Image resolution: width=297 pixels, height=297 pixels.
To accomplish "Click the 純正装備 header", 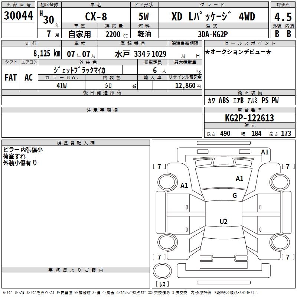I will click(249, 92).
